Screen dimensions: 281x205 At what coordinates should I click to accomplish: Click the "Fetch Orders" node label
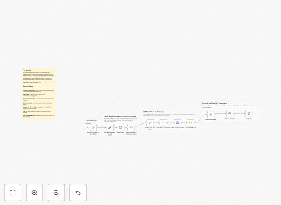click(121, 133)
